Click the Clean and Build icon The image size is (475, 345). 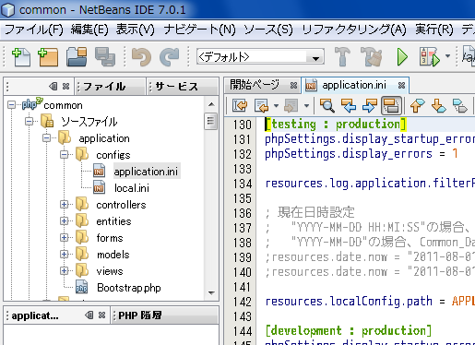pos(372,56)
